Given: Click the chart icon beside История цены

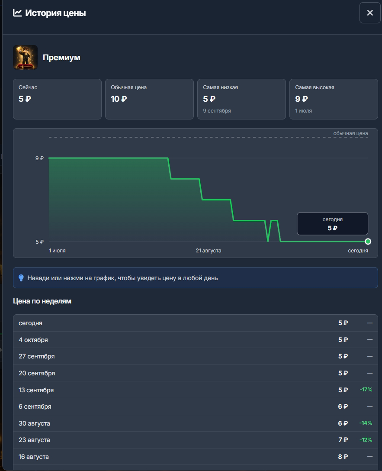Looking at the screenshot, I should (17, 13).
